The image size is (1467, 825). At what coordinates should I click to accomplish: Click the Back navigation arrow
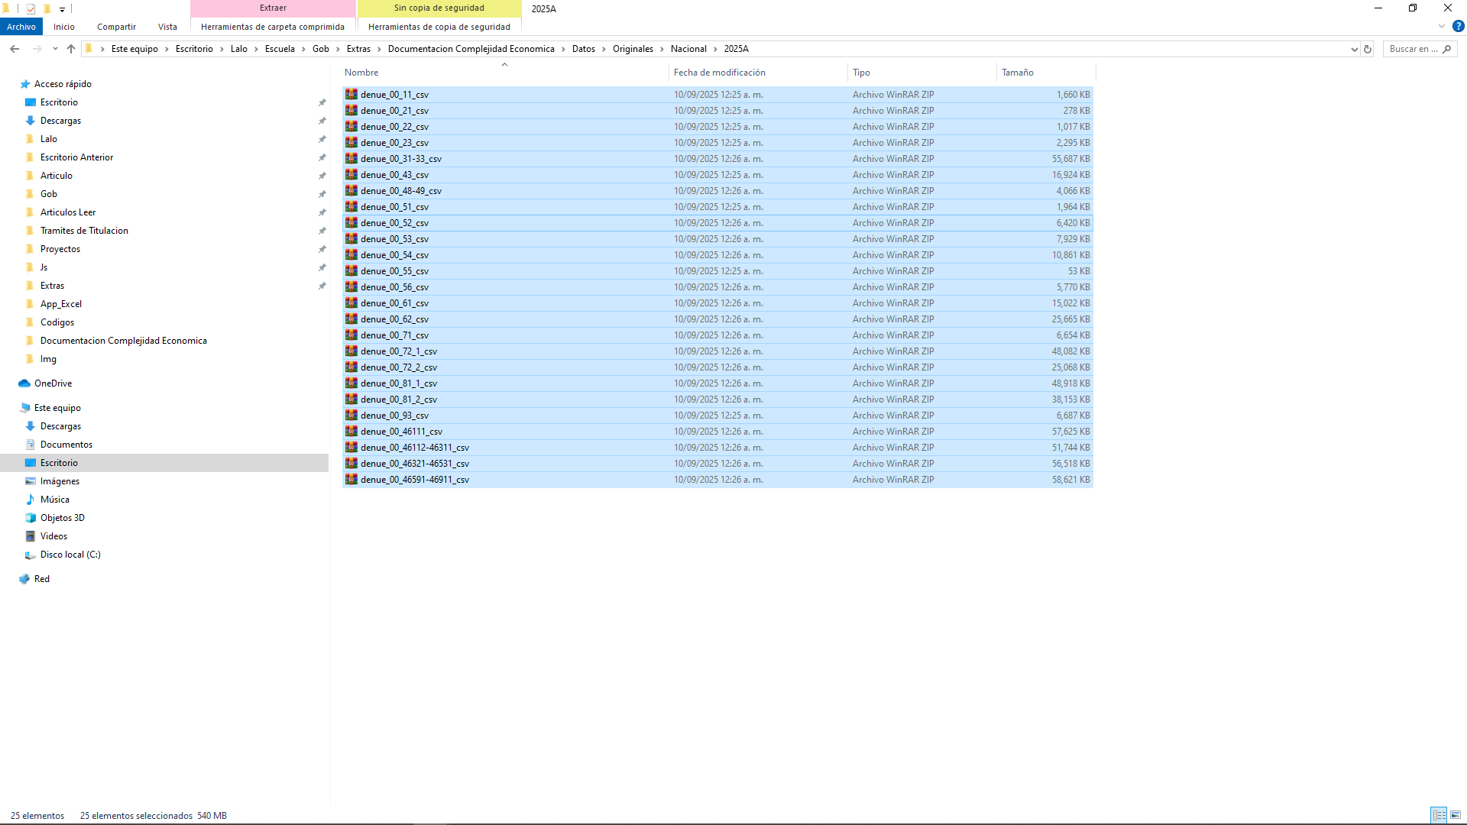(x=15, y=49)
